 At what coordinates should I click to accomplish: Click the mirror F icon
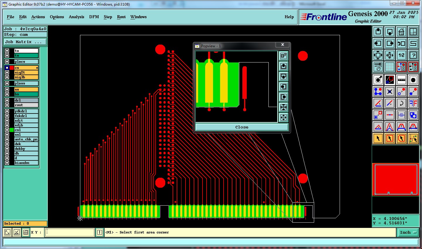pos(413,103)
